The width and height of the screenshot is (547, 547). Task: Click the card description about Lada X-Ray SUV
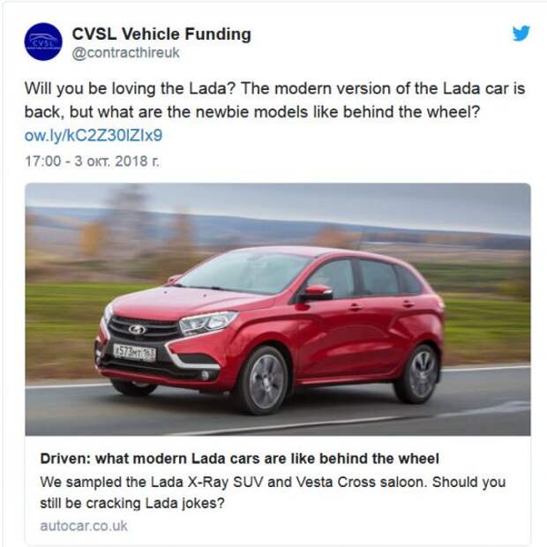[273, 492]
